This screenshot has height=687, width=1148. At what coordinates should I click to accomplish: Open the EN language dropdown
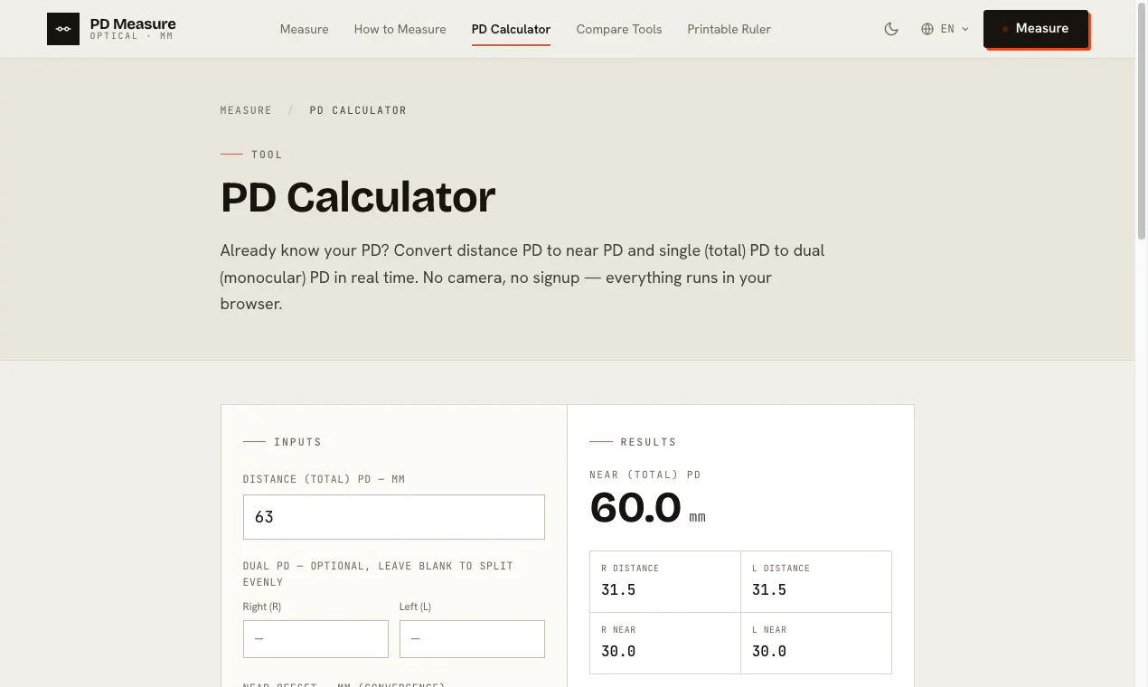pos(946,29)
